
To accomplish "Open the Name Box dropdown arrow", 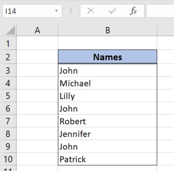I will 57,11.
